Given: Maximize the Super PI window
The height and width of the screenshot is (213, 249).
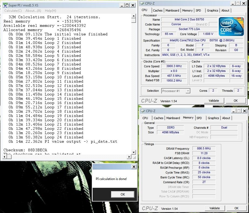Looking at the screenshot, I should coord(127,5).
